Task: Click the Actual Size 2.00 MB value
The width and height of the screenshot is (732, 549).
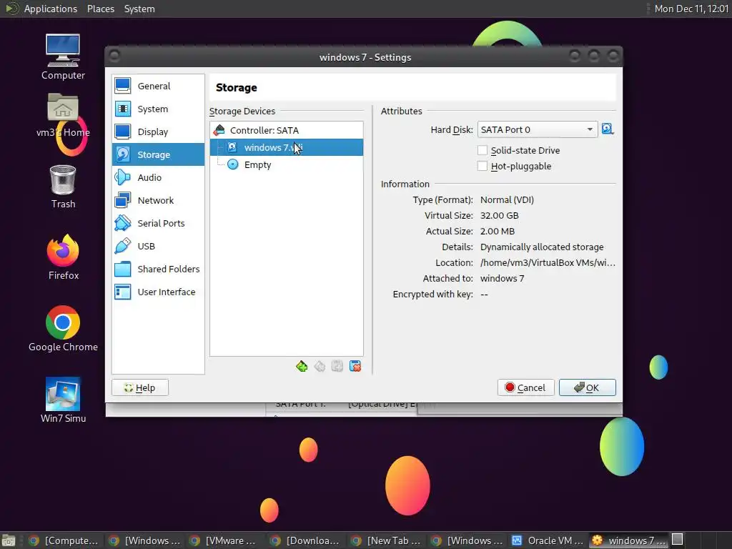Action: (498, 232)
